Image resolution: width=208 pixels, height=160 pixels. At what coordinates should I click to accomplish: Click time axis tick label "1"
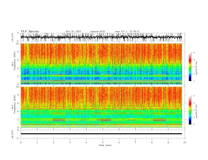[37, 142]
